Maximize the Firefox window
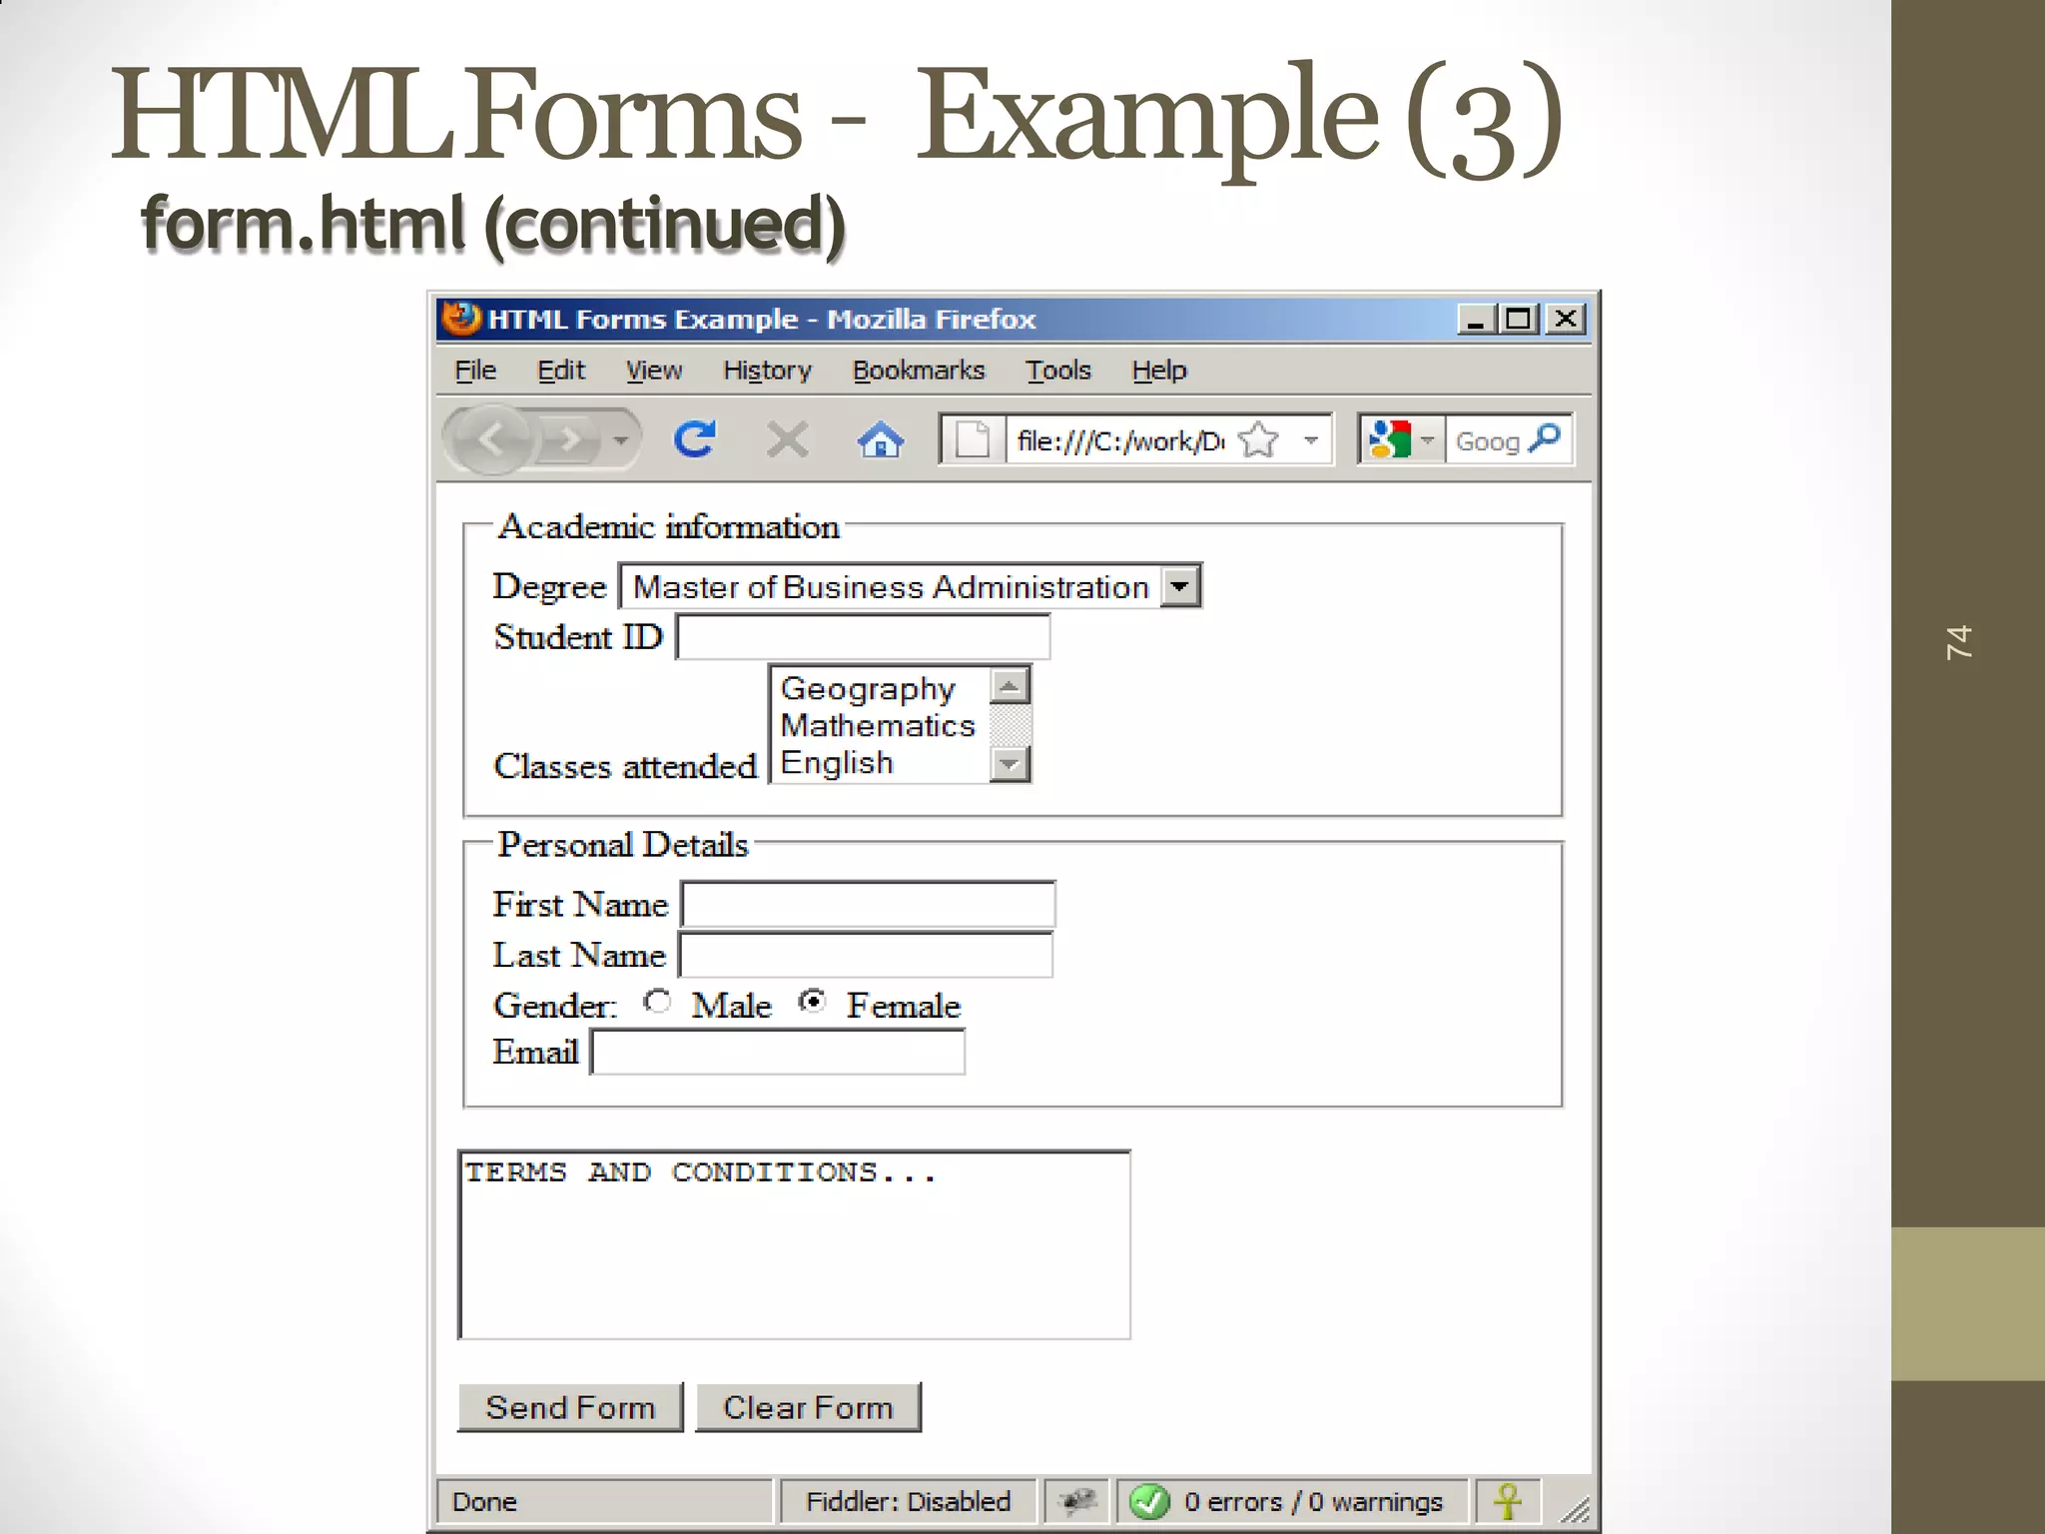Screen dimensions: 2045x1534 pos(1519,320)
